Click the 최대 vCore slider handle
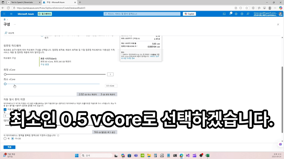 [x=5, y=74]
